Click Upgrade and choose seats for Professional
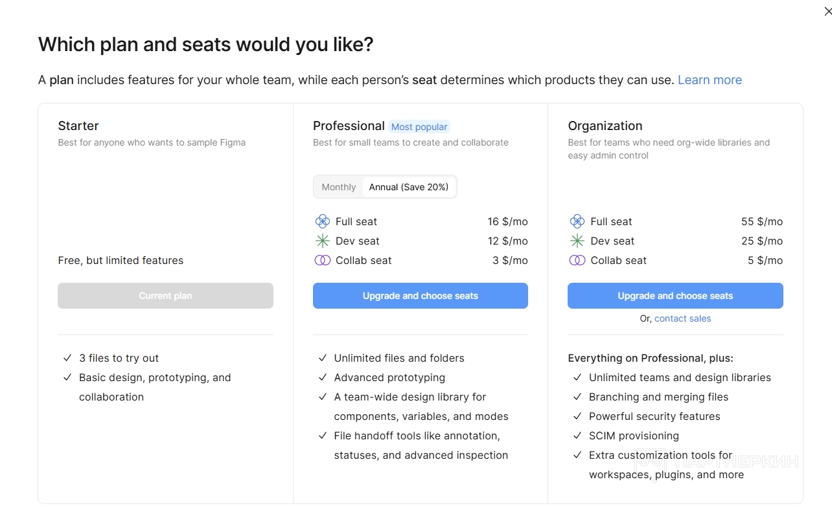This screenshot has width=832, height=517. 420,296
